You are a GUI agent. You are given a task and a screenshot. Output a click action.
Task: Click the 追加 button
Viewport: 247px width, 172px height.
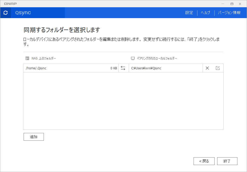[x=34, y=137]
